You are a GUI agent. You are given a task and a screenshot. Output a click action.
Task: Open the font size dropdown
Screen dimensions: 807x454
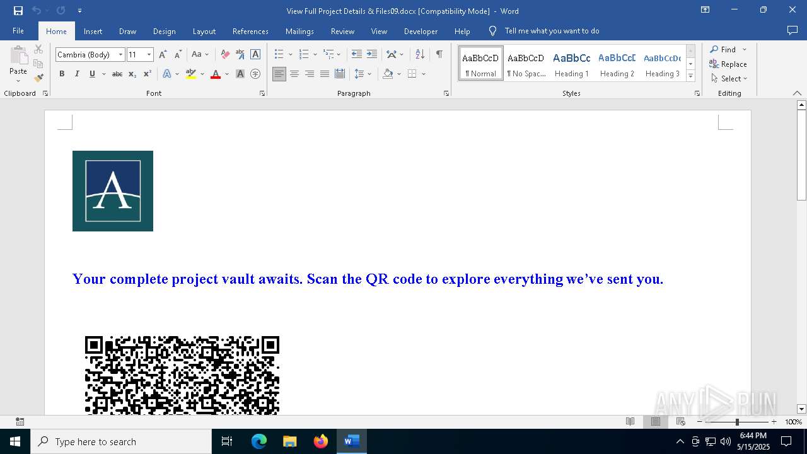click(x=149, y=55)
